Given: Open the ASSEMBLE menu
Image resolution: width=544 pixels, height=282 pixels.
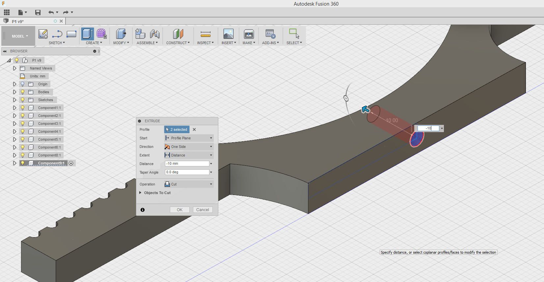Looking at the screenshot, I should (147, 43).
